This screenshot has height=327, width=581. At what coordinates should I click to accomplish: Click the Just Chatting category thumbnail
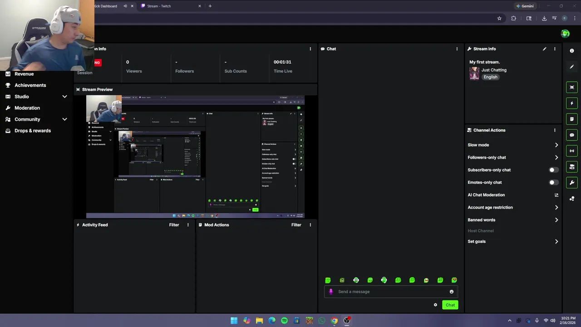tap(474, 74)
